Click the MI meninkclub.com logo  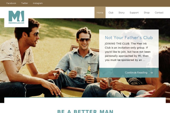point(16,17)
